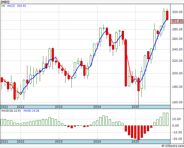Click the current price tag 301.83
Viewport: 184px width, 148px height.
177,21
